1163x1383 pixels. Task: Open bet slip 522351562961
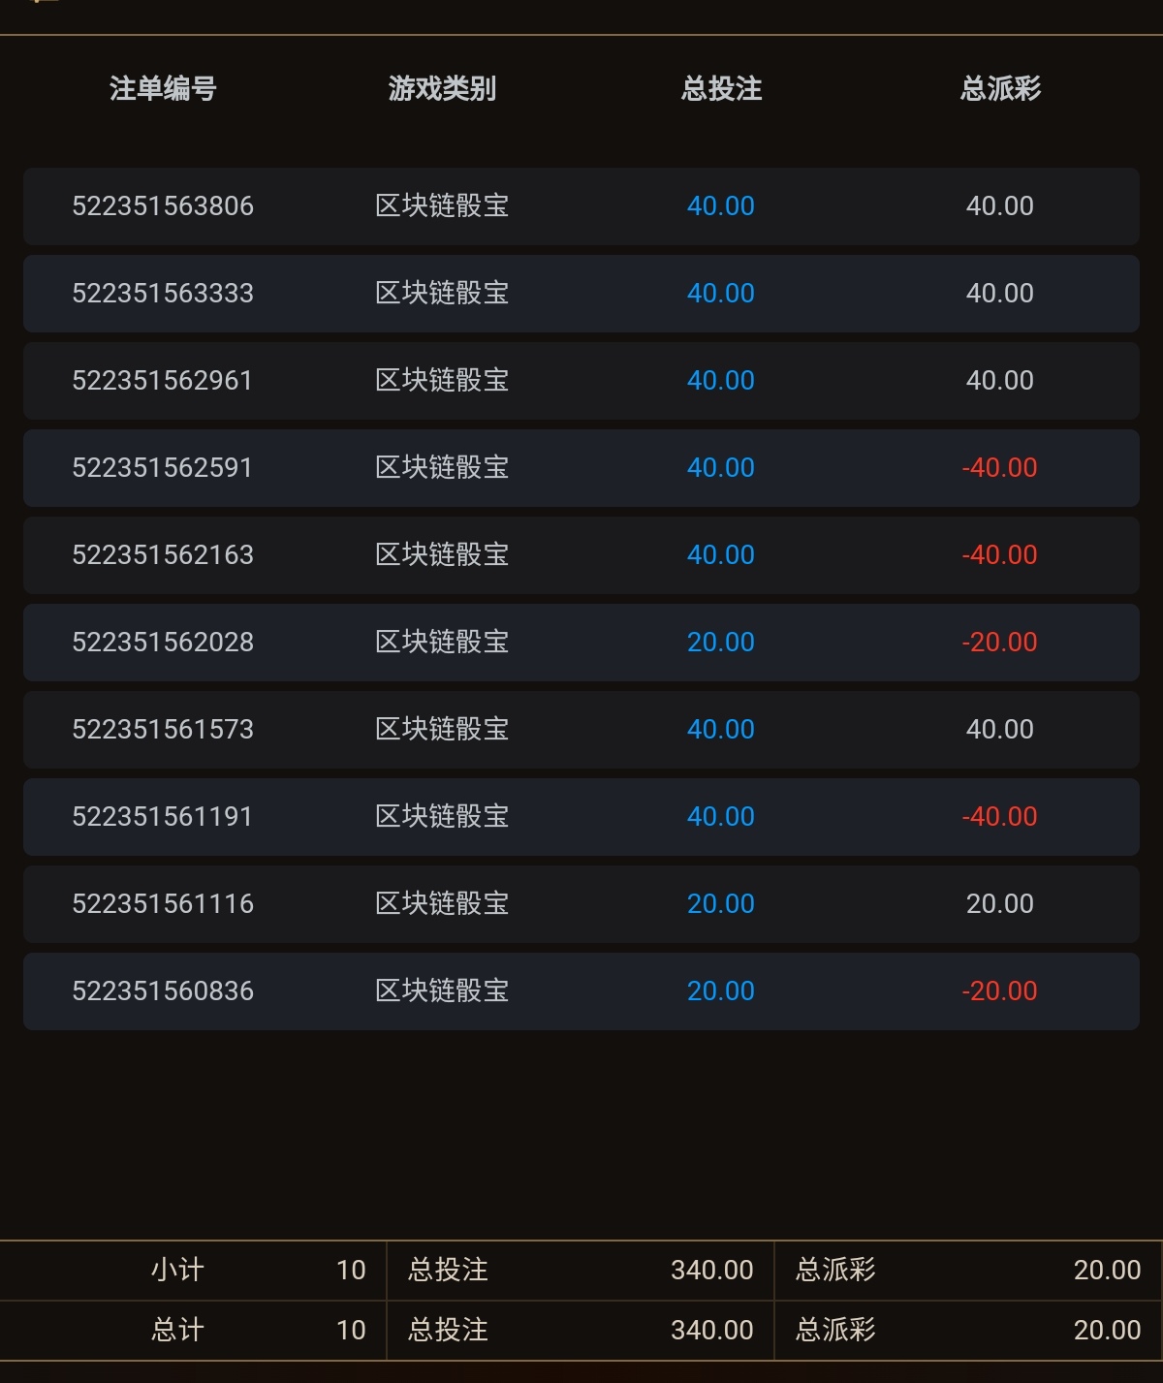tap(163, 381)
